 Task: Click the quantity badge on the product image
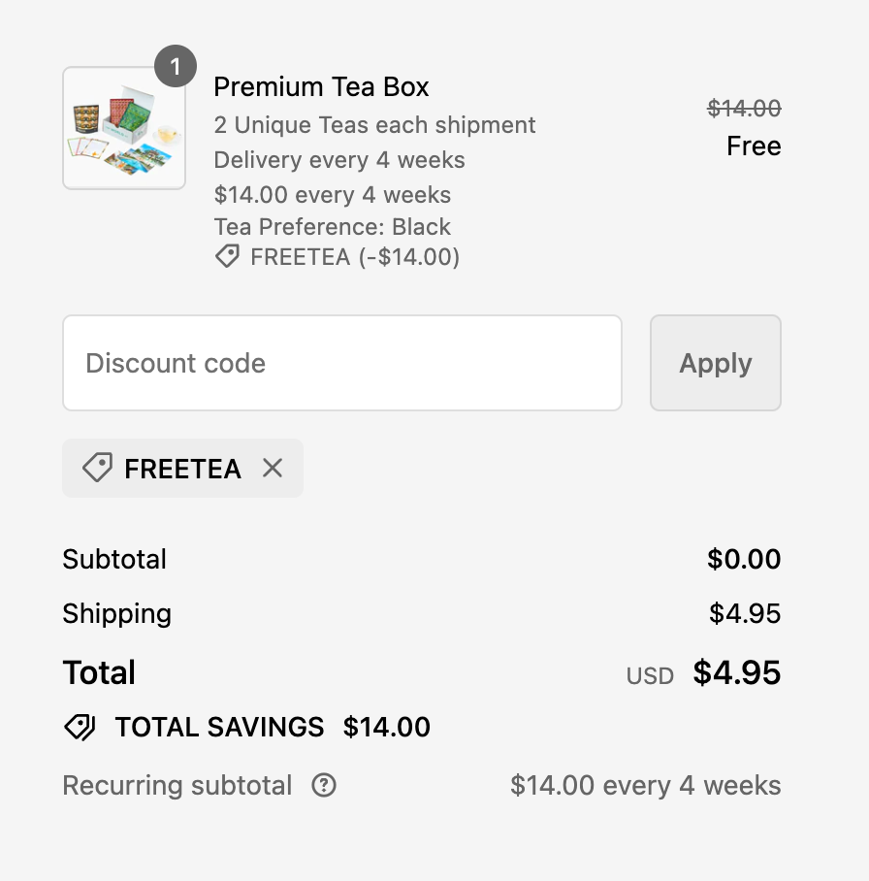point(176,67)
